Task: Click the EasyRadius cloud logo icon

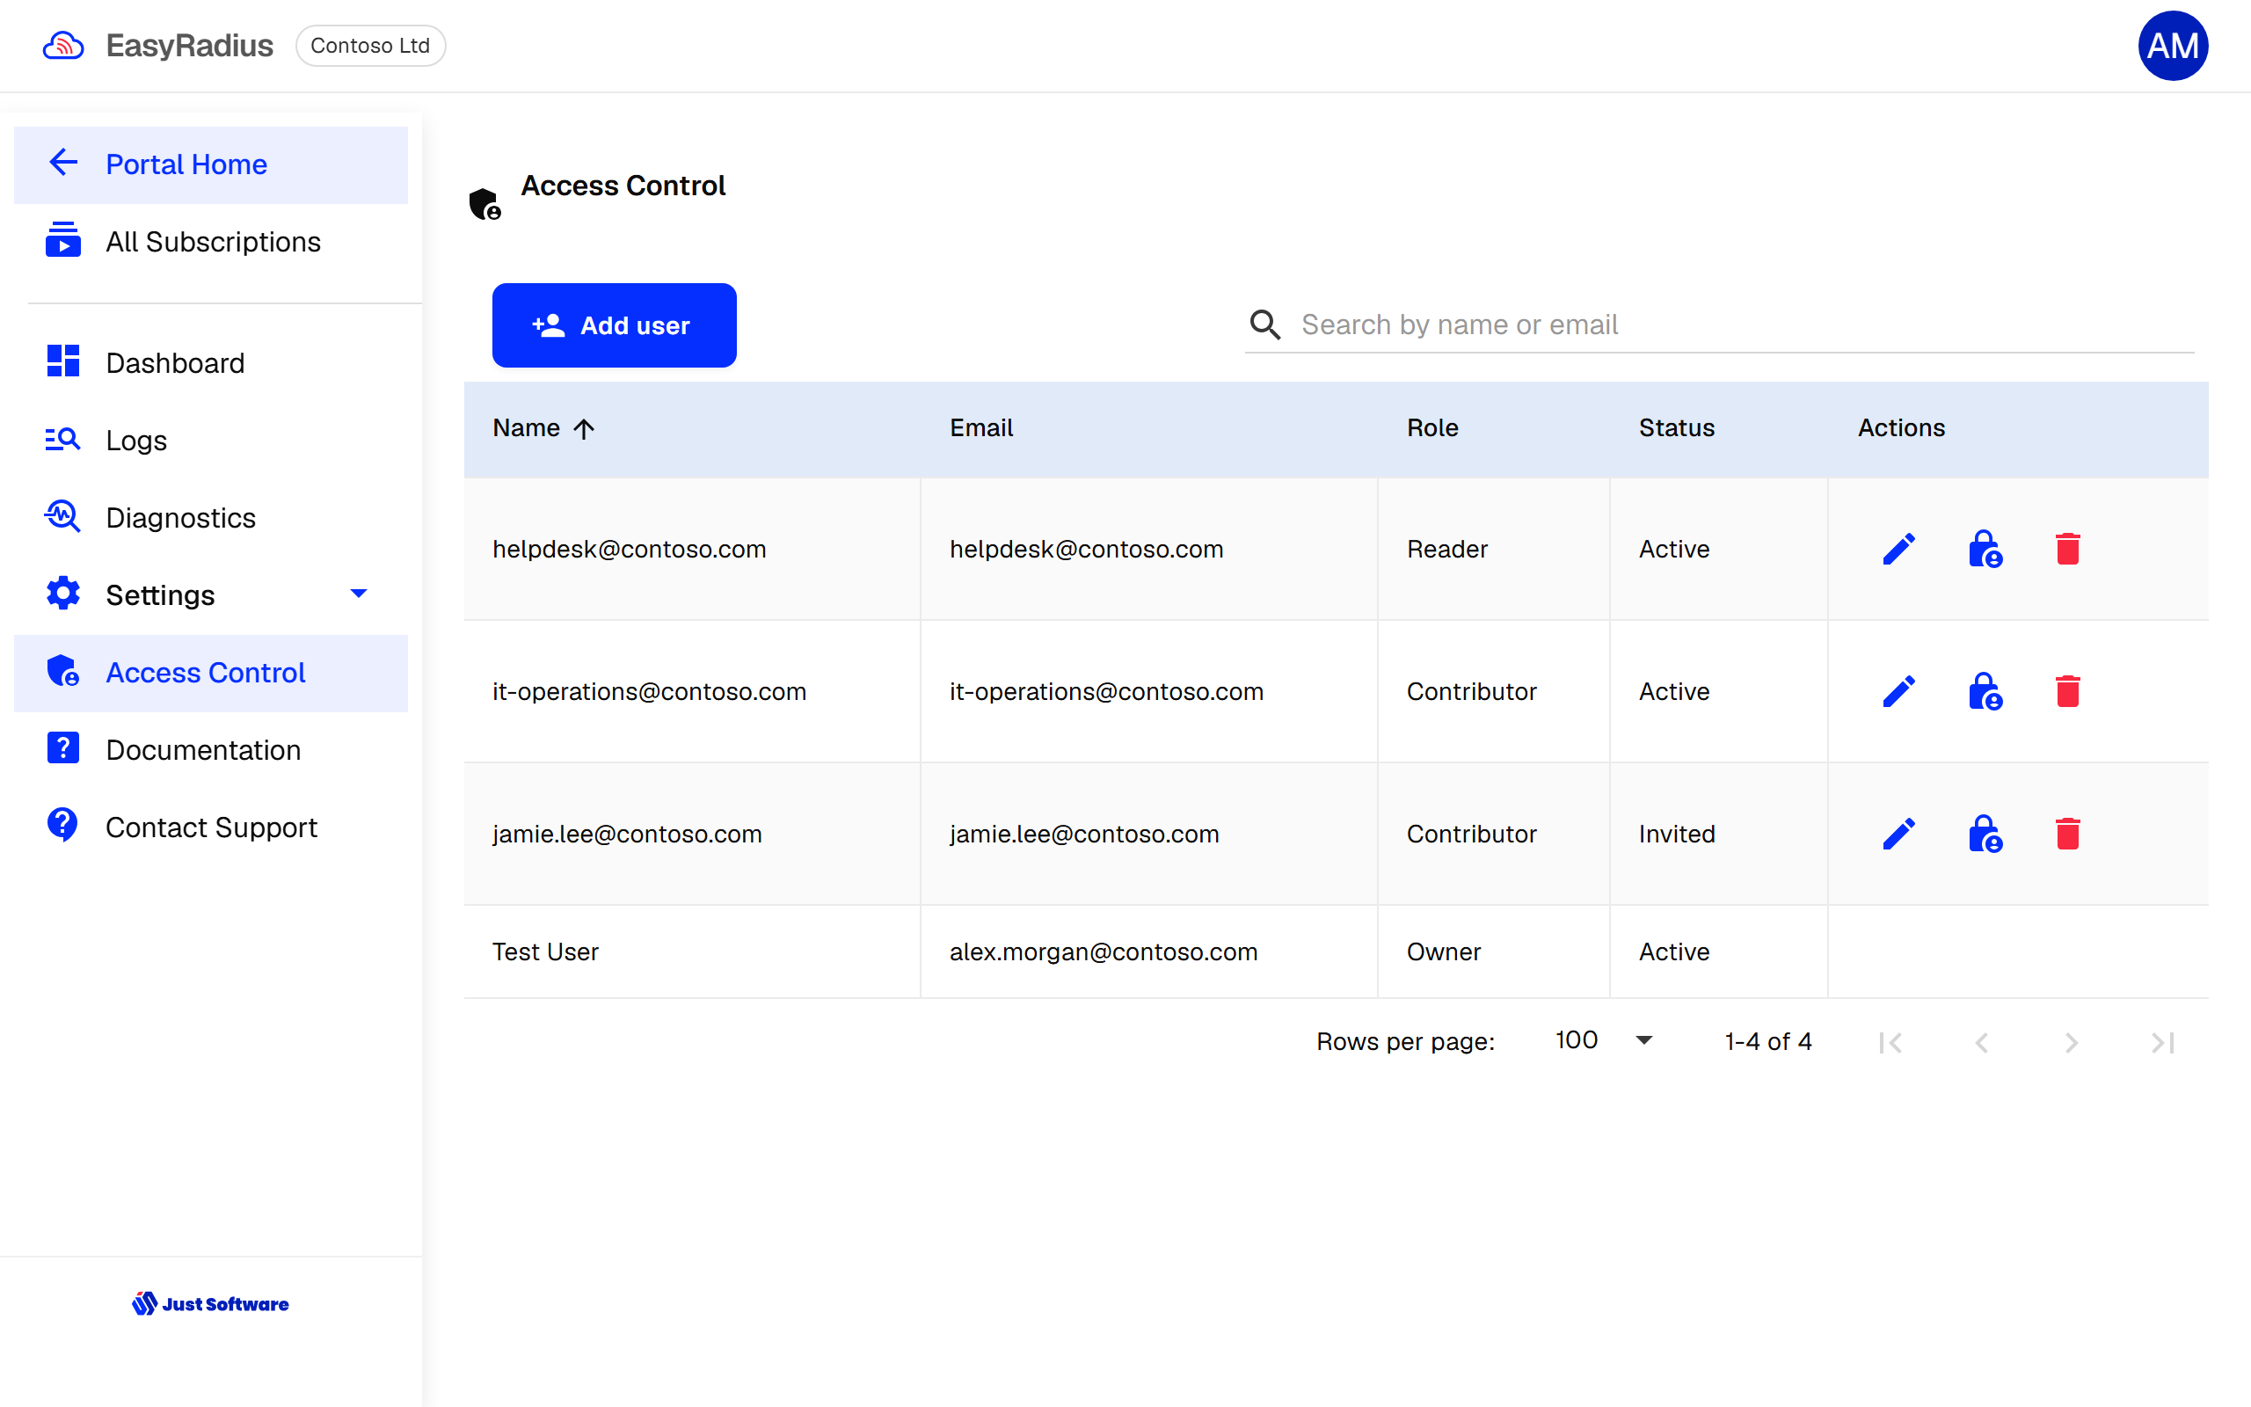Action: point(63,46)
